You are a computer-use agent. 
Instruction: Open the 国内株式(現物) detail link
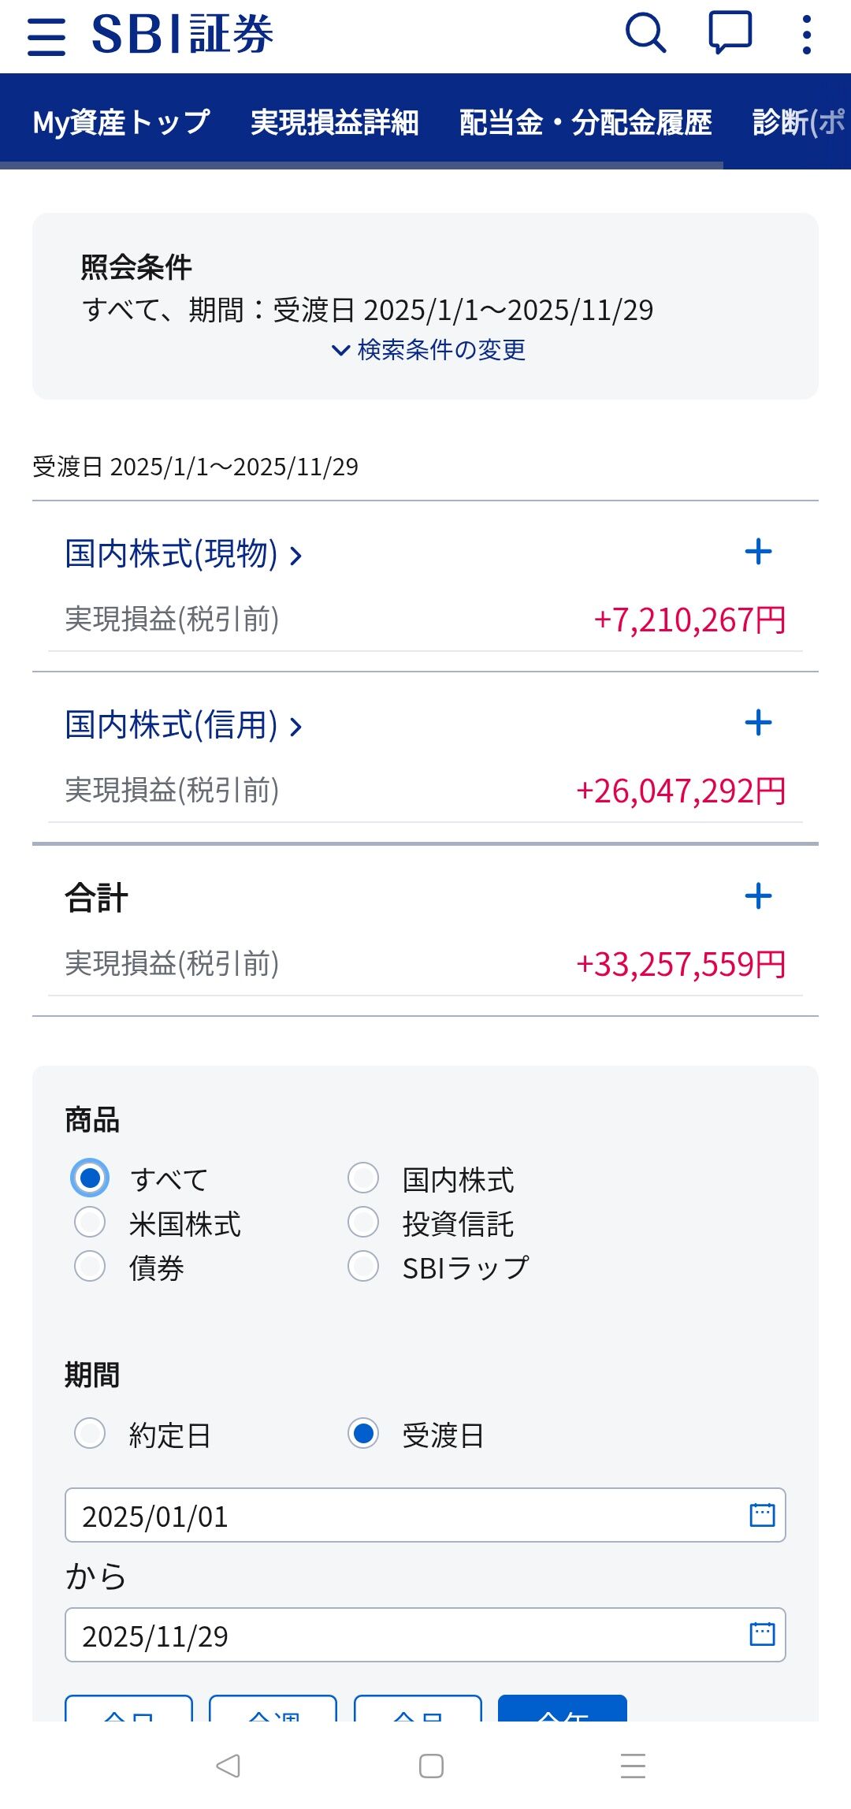coord(183,554)
